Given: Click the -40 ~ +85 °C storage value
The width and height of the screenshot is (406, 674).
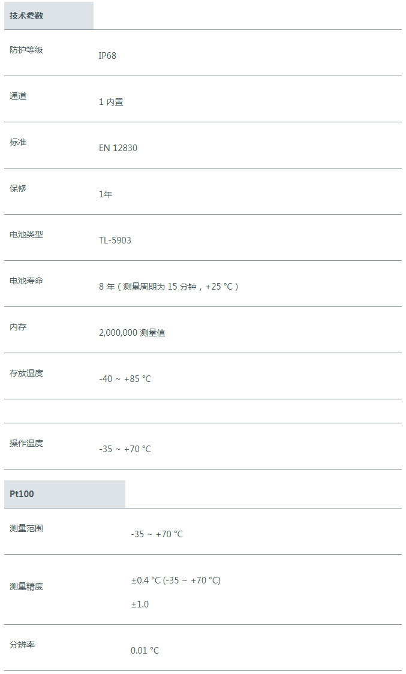Looking at the screenshot, I should point(125,379).
